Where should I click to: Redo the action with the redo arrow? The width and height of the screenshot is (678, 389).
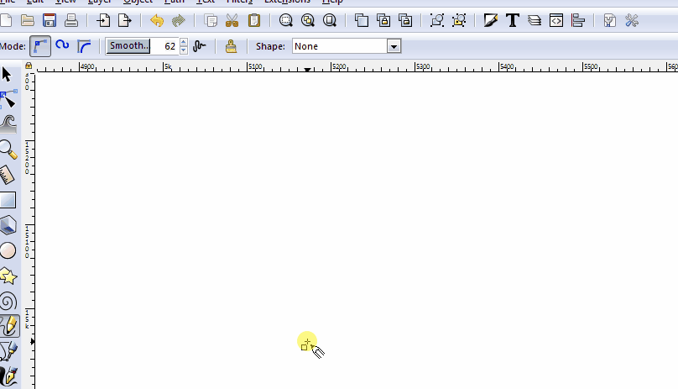[178, 20]
